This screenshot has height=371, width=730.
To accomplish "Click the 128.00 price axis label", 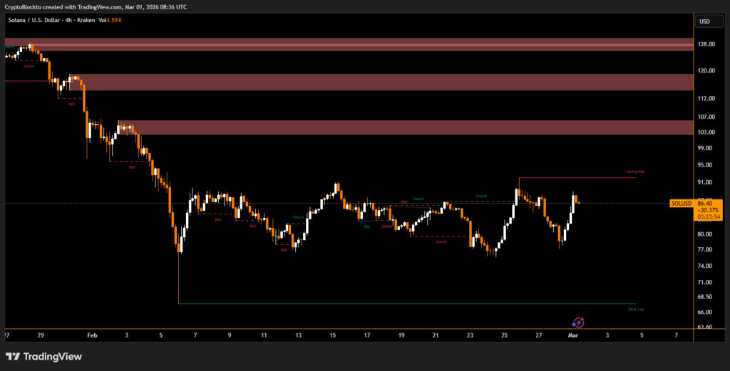I will click(705, 44).
